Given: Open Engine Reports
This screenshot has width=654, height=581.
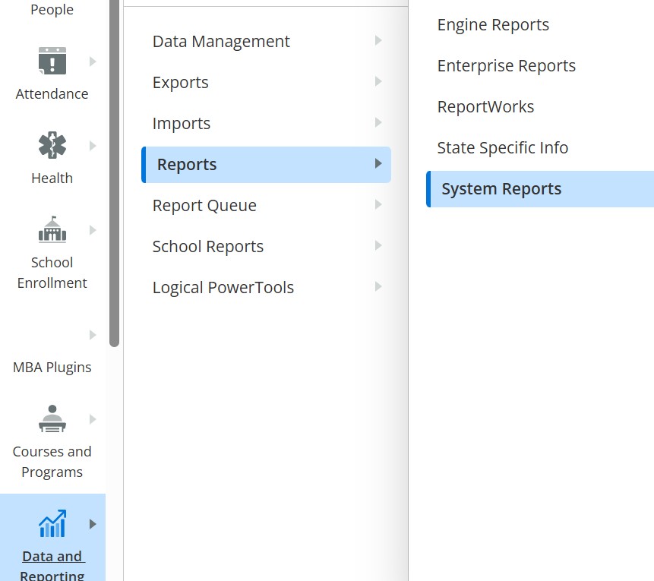Looking at the screenshot, I should tap(493, 25).
